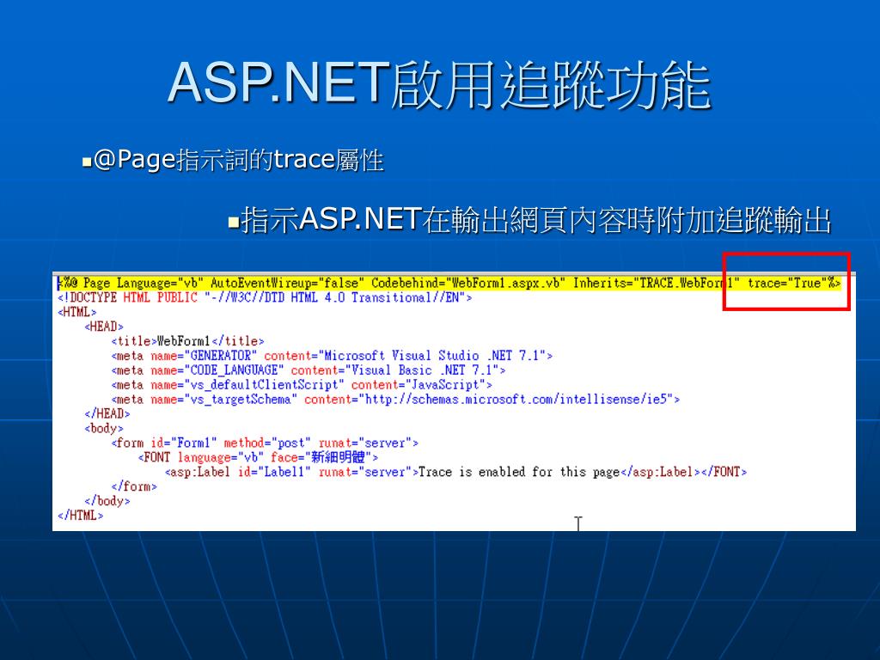Click the closing </HEAD> tag
This screenshot has height=660, width=880.
tap(107, 413)
